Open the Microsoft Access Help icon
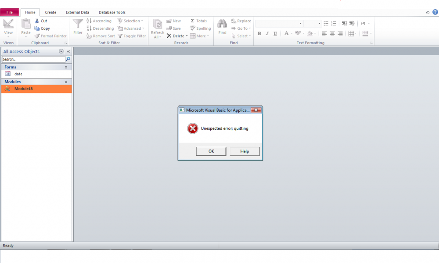The image size is (439, 263). coord(435,12)
